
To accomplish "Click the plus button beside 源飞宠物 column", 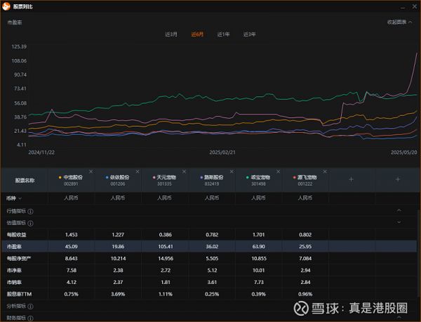I will click(x=351, y=179).
